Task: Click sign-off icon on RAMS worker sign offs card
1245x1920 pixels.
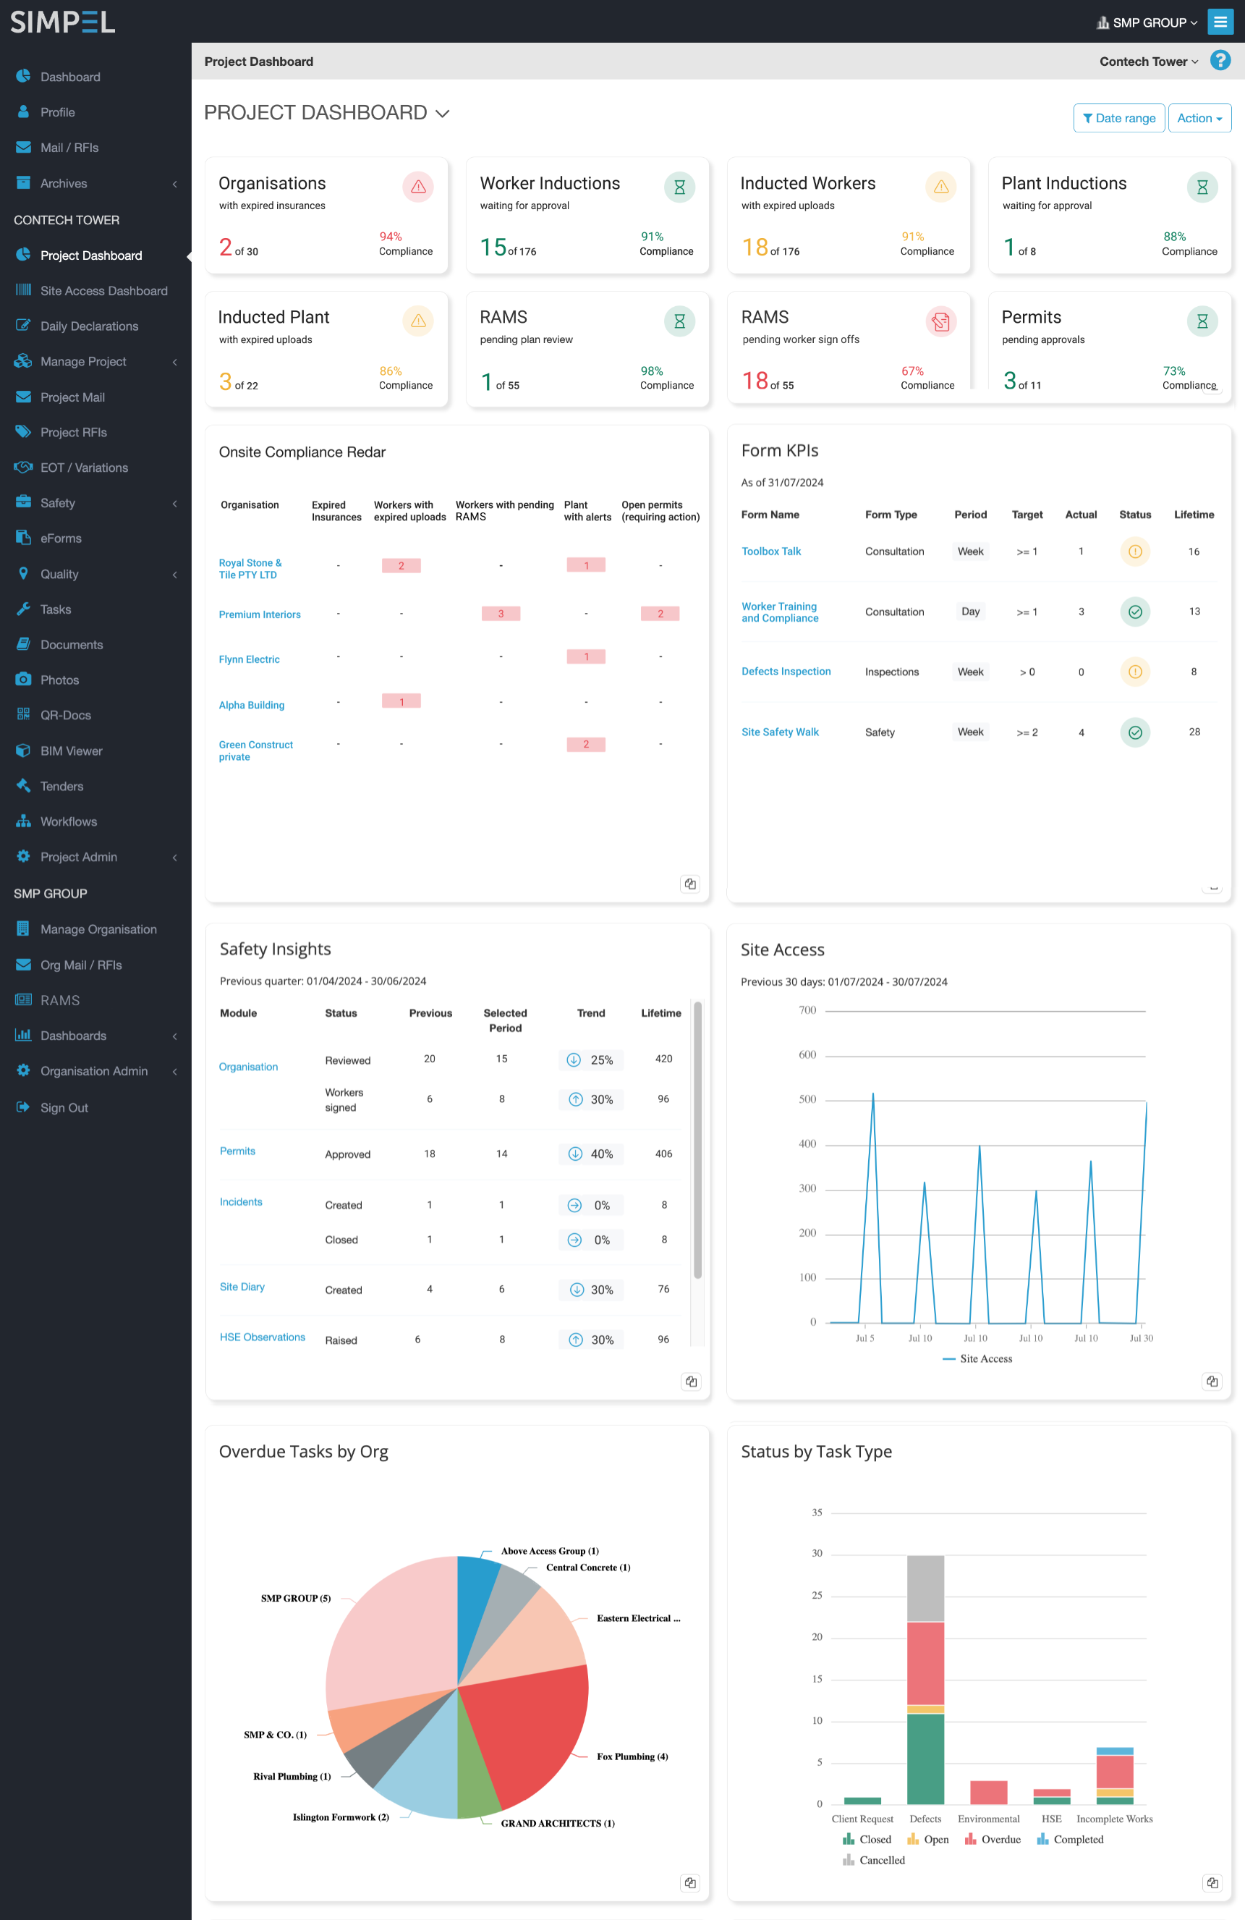Action: tap(940, 322)
